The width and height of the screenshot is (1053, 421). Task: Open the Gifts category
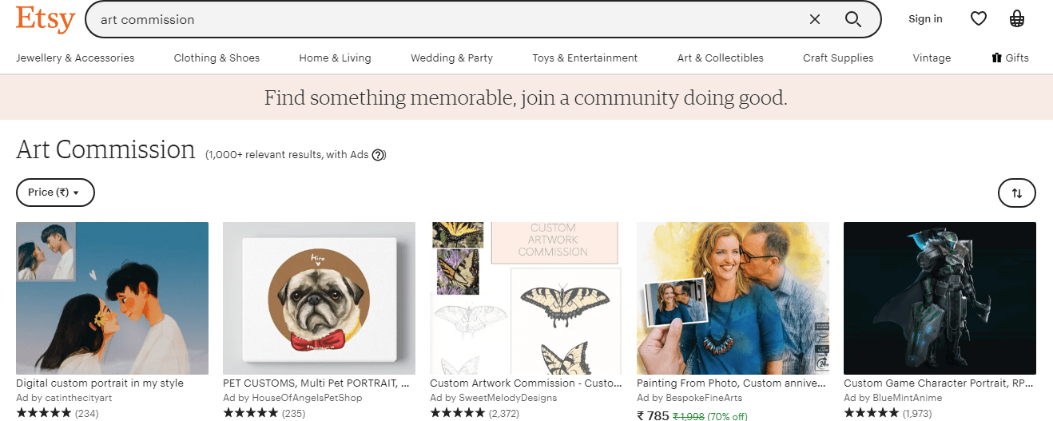[1010, 58]
